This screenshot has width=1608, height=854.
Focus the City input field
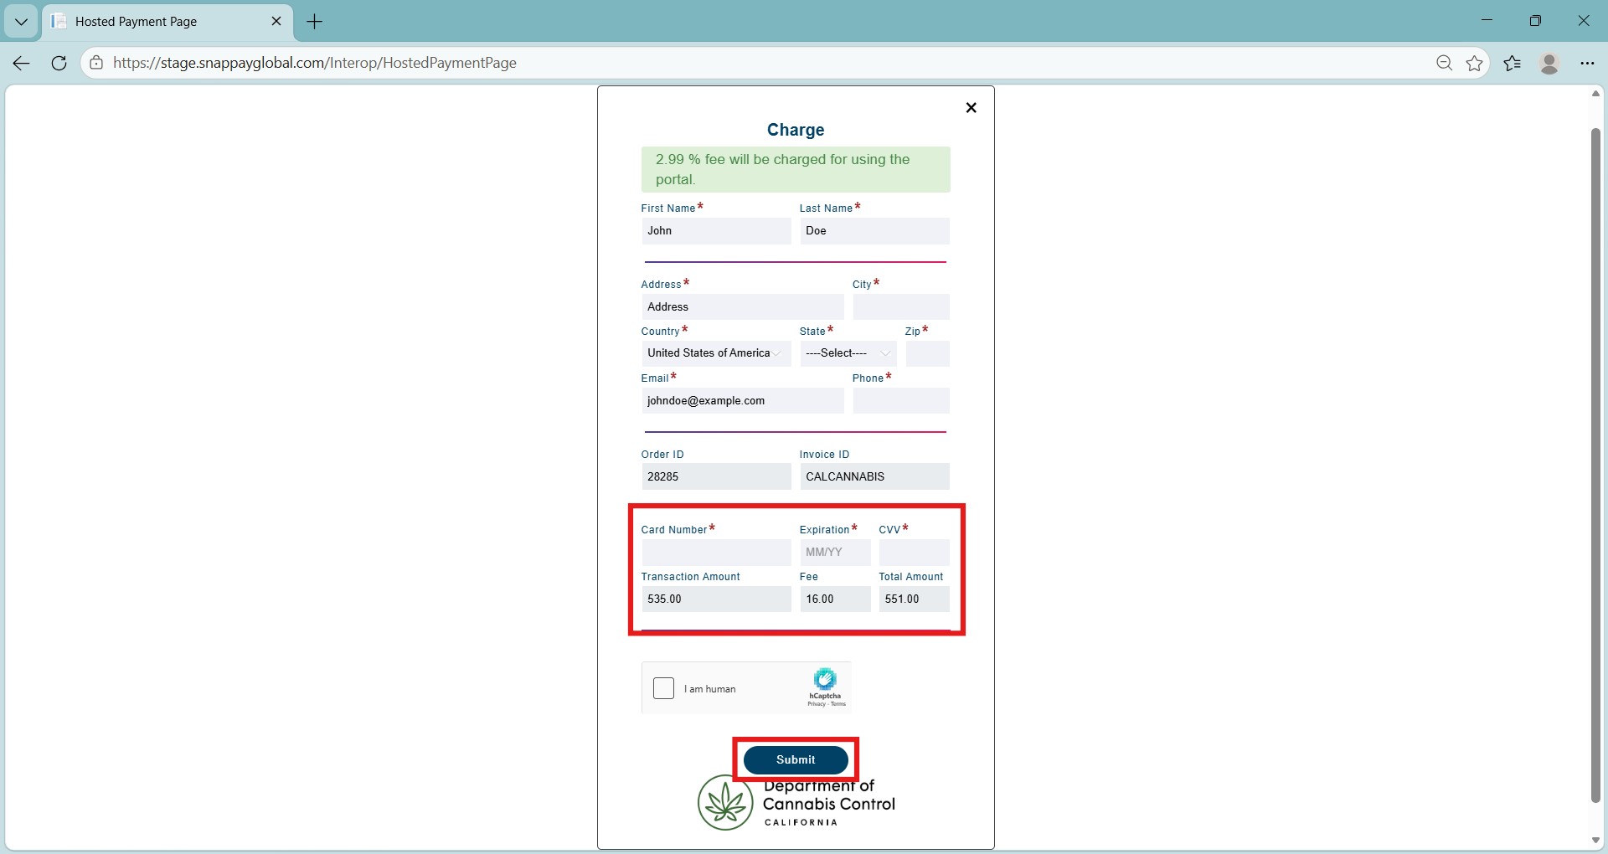[x=901, y=307]
